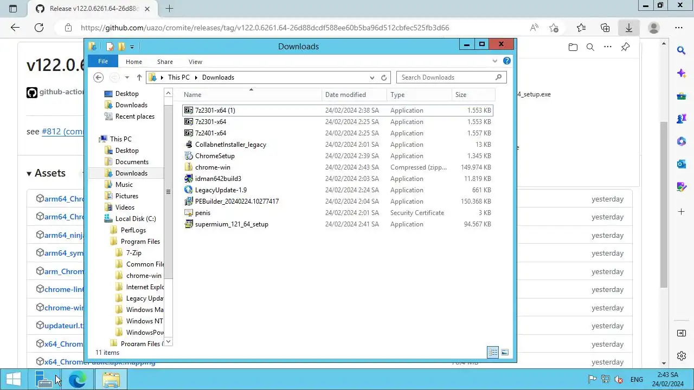The width and height of the screenshot is (694, 390).
Task: Open Edge favorites star icon
Action: coord(581,28)
